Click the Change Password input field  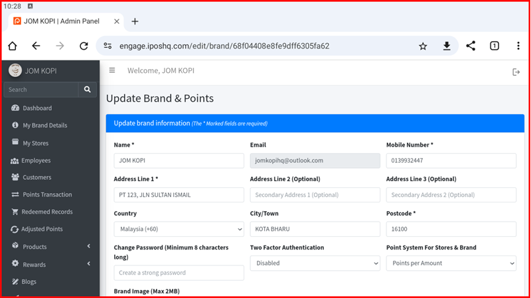click(x=179, y=273)
